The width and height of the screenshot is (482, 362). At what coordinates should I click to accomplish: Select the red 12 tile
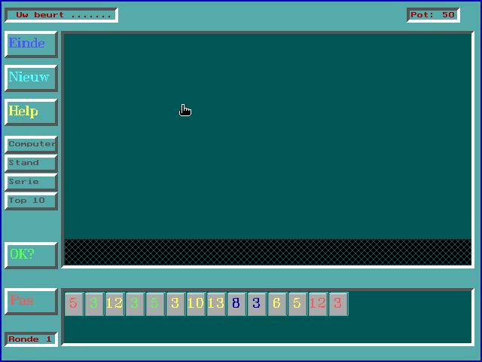318,304
